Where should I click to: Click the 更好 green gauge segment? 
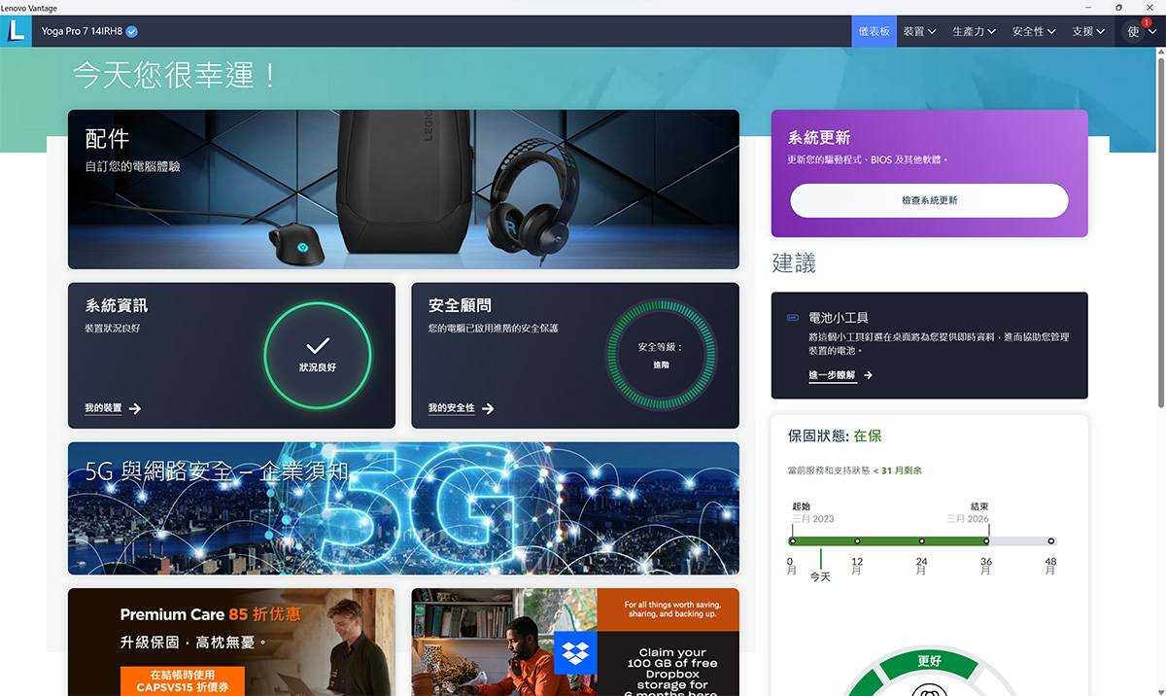click(x=929, y=663)
